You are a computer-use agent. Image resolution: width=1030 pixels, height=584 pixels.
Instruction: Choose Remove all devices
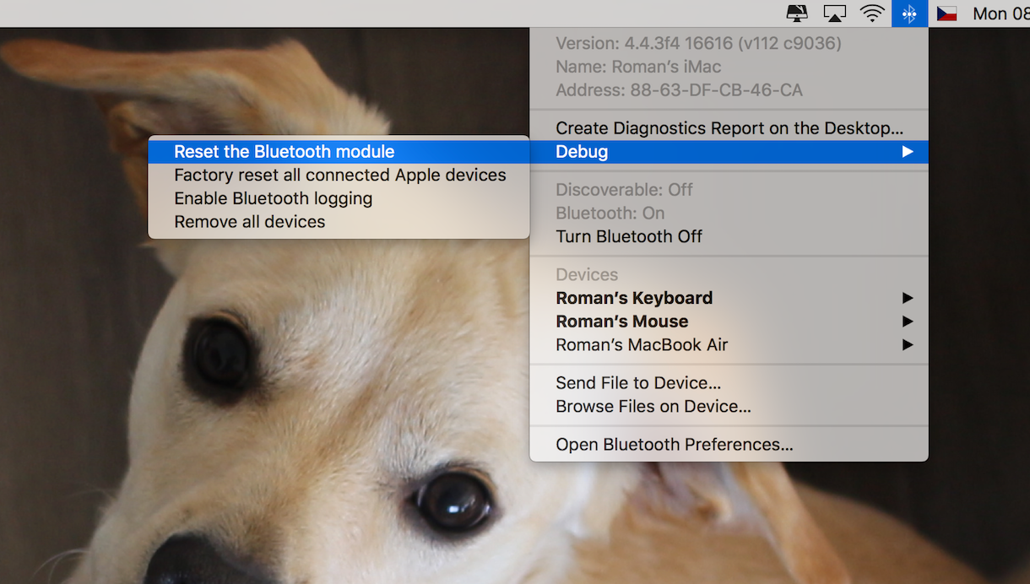[339, 222]
